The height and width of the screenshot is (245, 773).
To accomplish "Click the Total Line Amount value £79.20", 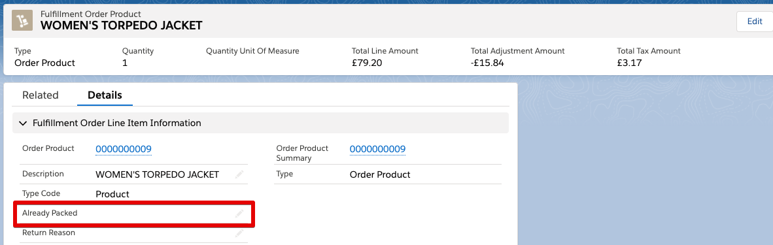I will coord(367,63).
